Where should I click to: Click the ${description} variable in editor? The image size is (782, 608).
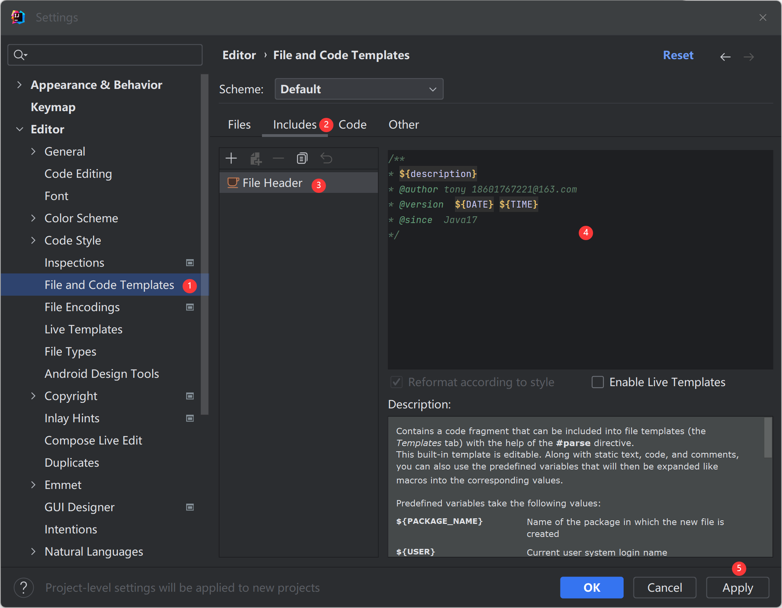click(x=438, y=174)
